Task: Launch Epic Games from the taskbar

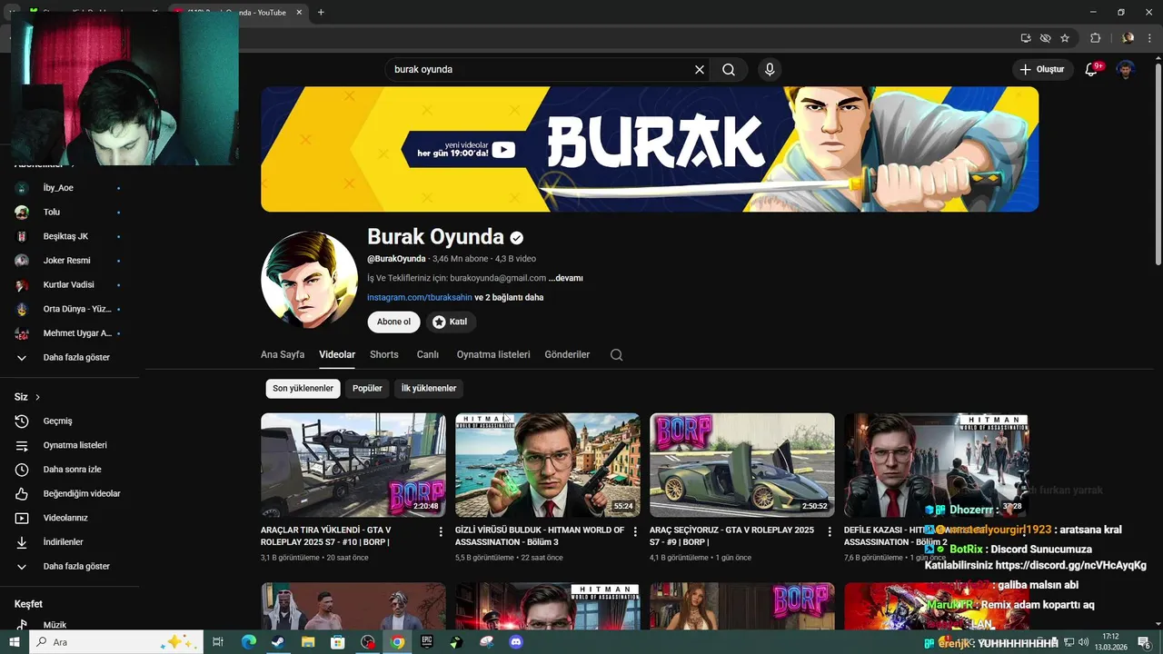Action: coord(427,642)
